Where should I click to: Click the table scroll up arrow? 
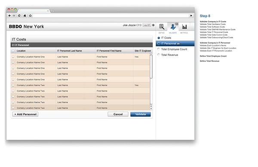click(x=151, y=106)
